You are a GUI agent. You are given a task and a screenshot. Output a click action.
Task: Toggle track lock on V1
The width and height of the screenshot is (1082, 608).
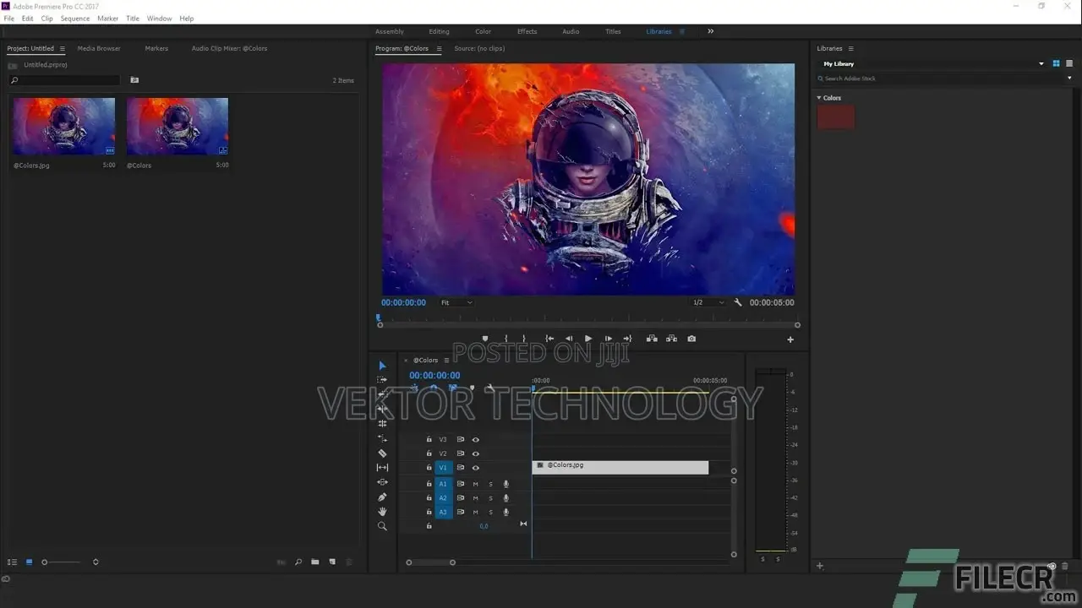click(x=429, y=468)
